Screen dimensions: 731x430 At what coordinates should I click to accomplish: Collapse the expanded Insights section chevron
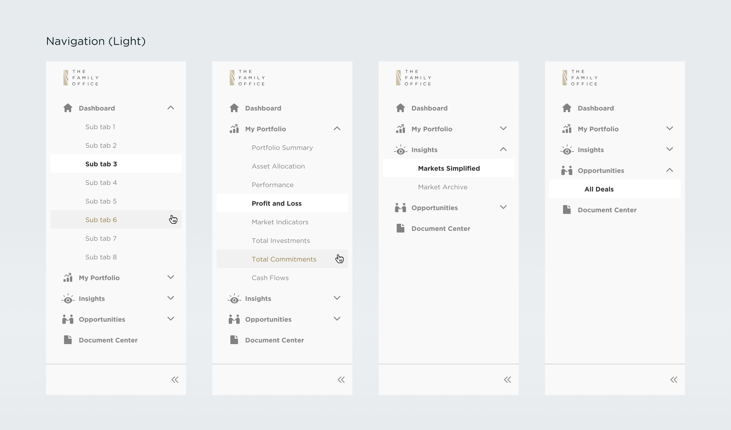[x=503, y=149]
